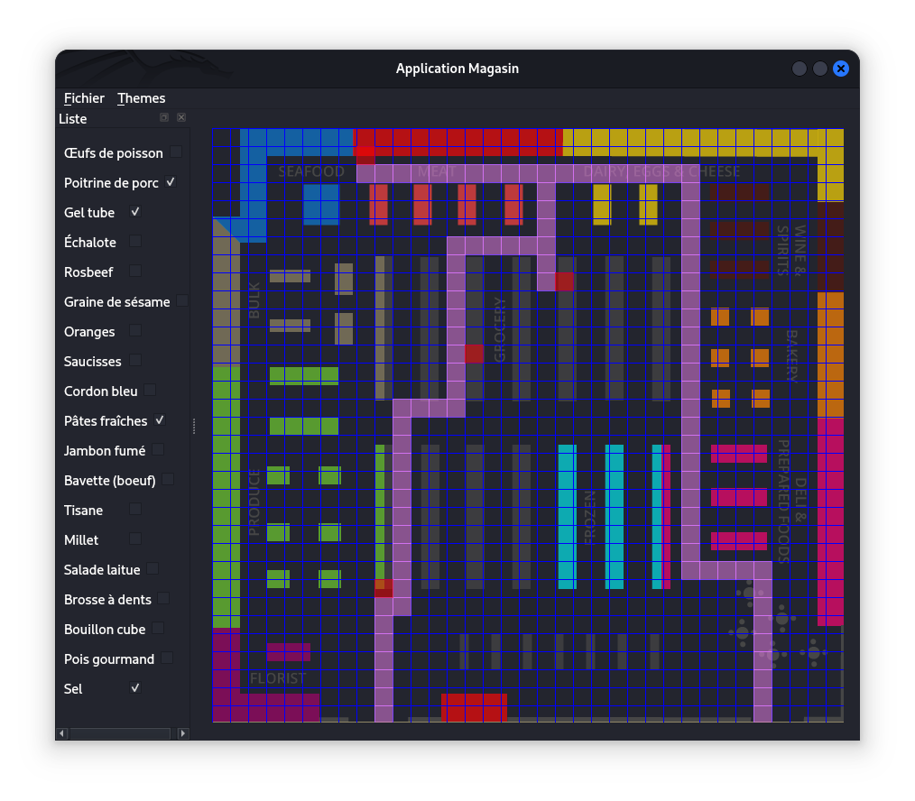Open the Fichier menu

point(84,98)
